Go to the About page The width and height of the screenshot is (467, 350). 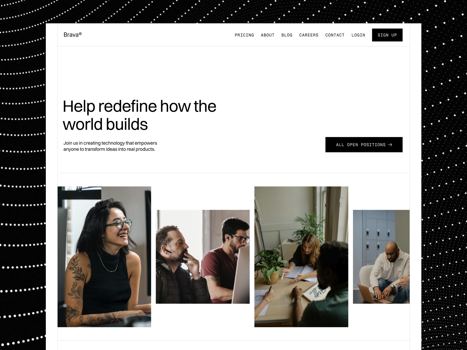coord(268,35)
